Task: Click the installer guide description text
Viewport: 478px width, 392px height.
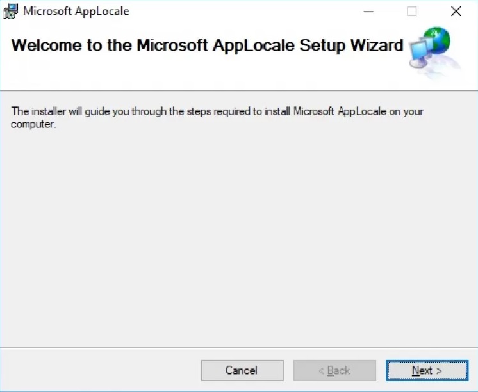Action: (x=217, y=111)
